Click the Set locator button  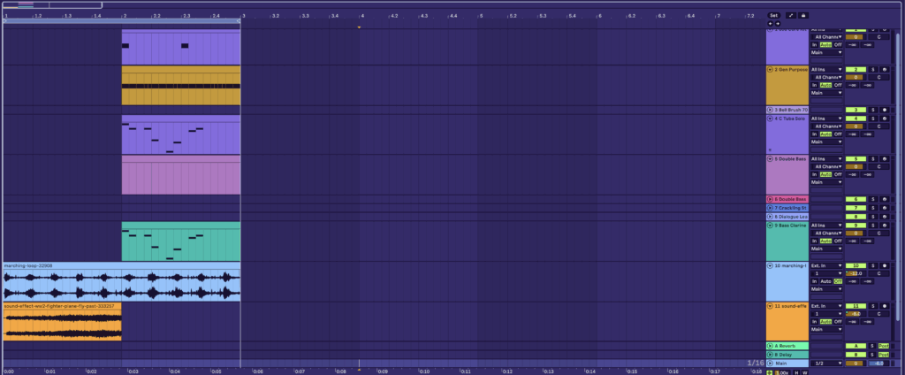(773, 15)
